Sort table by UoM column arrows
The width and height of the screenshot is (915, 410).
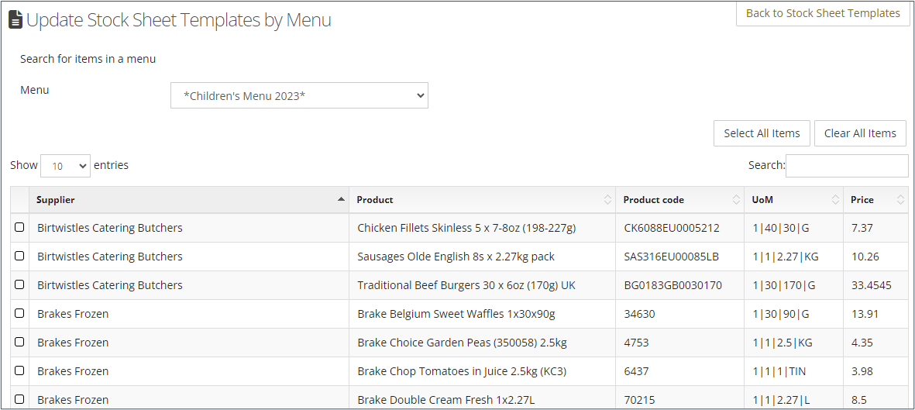836,200
